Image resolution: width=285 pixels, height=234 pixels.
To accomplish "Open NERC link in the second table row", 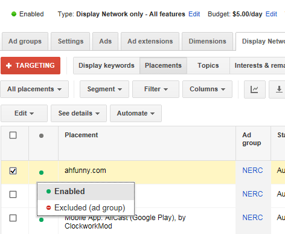I will [252, 194].
